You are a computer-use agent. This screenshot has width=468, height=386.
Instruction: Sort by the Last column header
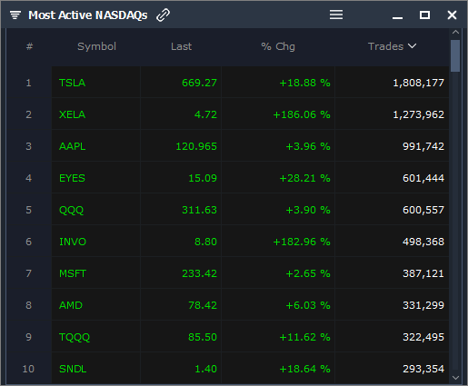(181, 46)
